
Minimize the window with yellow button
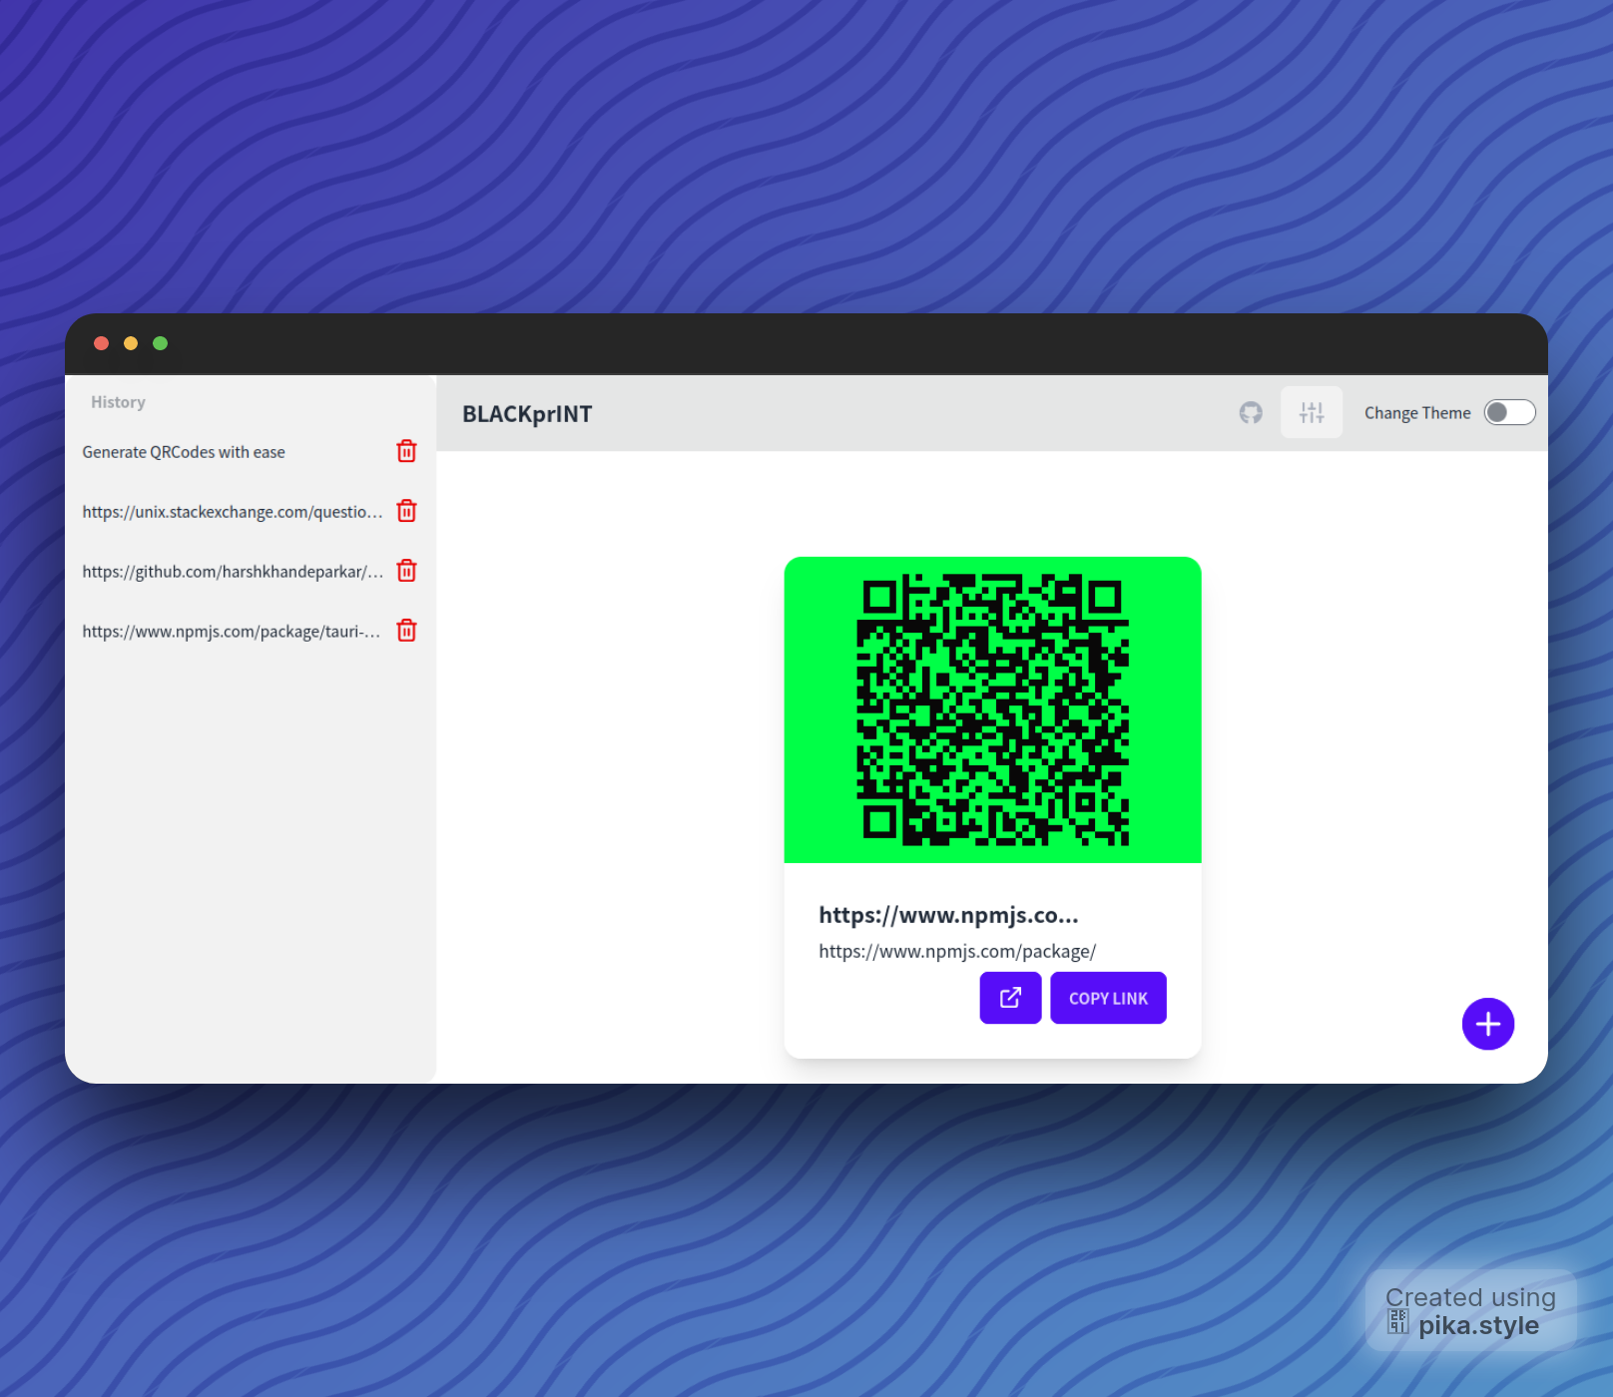(131, 343)
